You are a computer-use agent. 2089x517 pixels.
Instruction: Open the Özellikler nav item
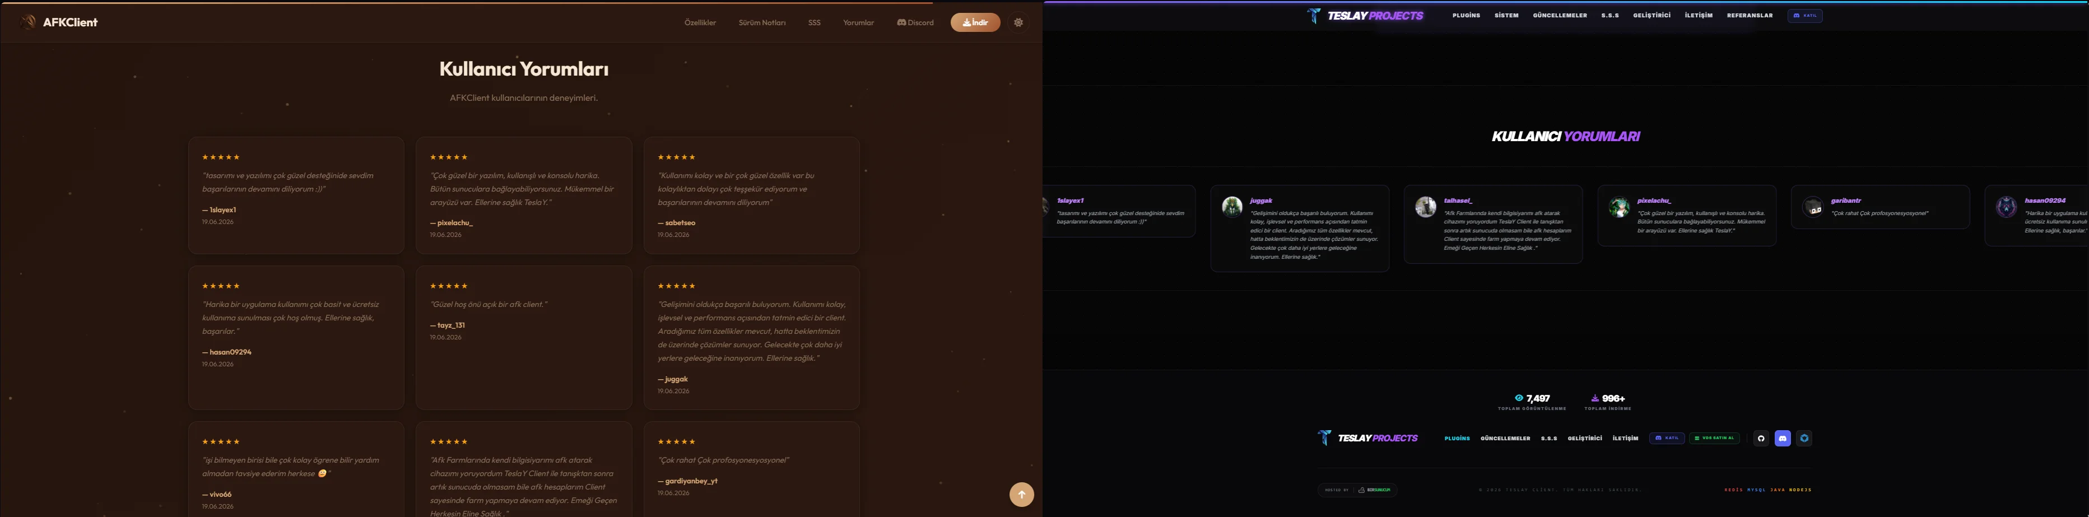coord(700,23)
